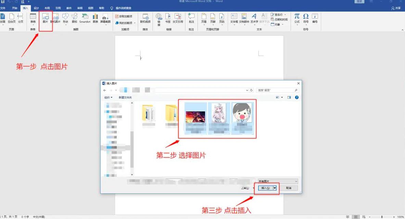Toggle the preview pane in dialog
This screenshot has width=405, height=219.
pos(289,98)
